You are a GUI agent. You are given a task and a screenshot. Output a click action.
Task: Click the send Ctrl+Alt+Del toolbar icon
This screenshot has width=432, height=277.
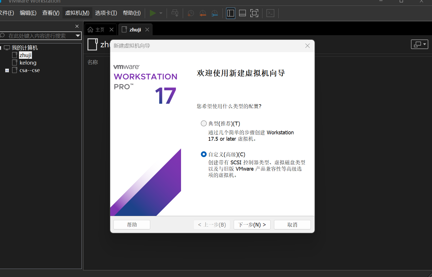coord(175,13)
